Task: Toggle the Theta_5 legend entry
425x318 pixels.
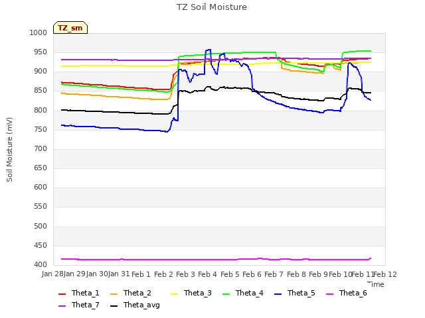Action: tap(295, 293)
